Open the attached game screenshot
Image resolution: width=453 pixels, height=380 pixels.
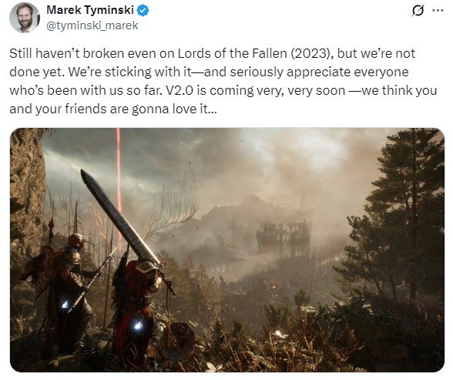coord(227,250)
